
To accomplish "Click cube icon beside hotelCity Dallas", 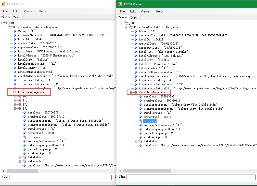I will coord(15,60).
